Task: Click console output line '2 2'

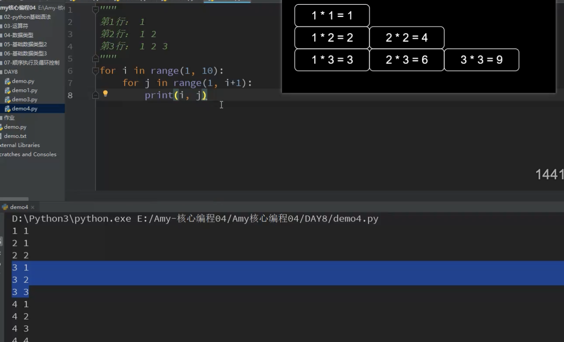Action: pyautogui.click(x=20, y=255)
